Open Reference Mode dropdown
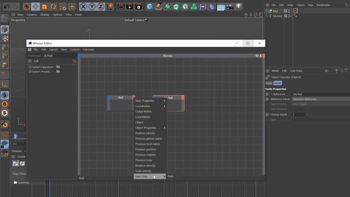This screenshot has height=197, width=350. [x=321, y=99]
